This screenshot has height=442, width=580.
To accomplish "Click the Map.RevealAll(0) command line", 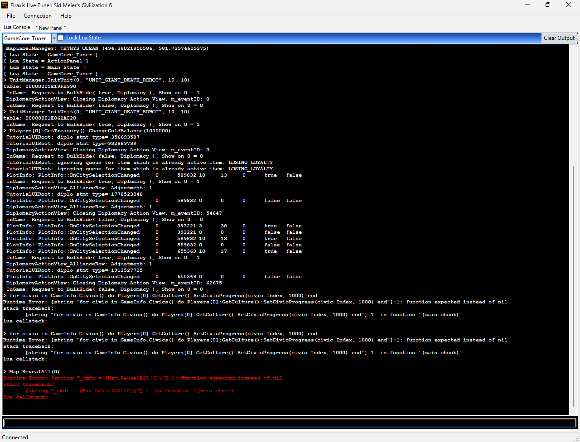I will tap(34, 372).
